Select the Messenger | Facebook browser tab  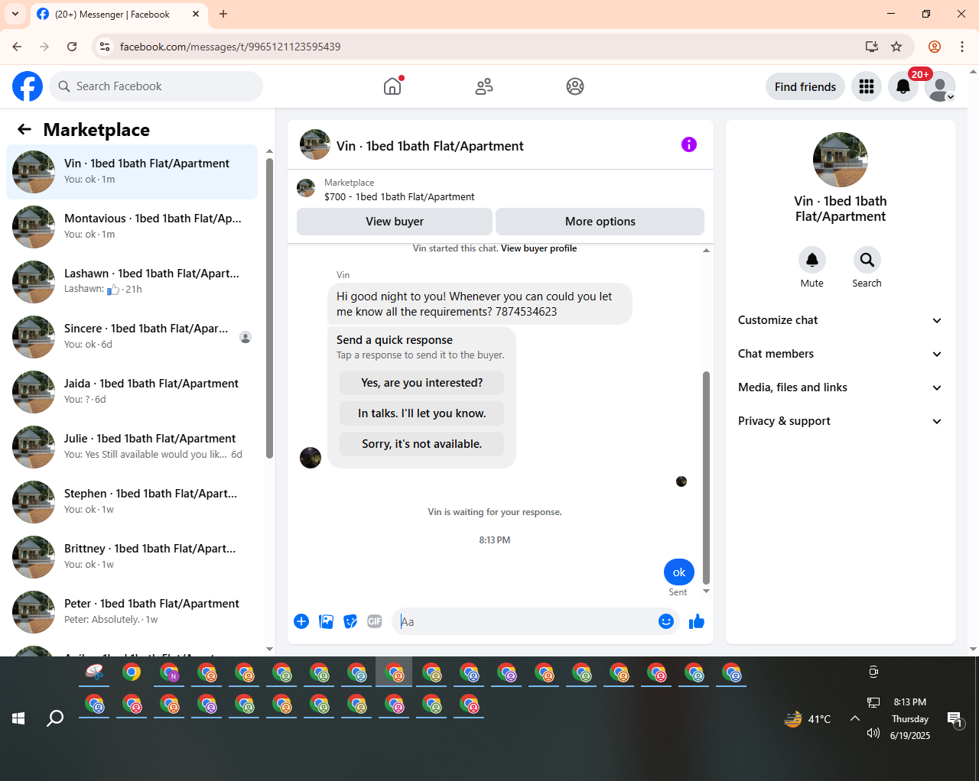(x=119, y=15)
